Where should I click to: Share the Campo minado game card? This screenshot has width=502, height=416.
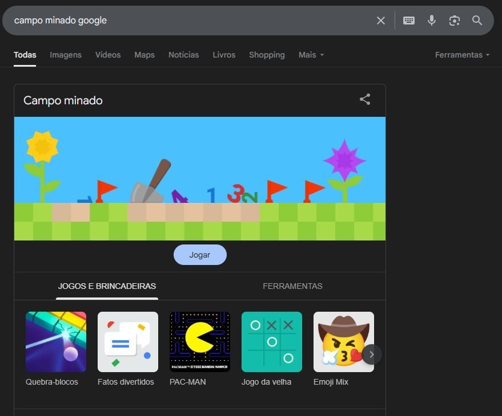(365, 99)
